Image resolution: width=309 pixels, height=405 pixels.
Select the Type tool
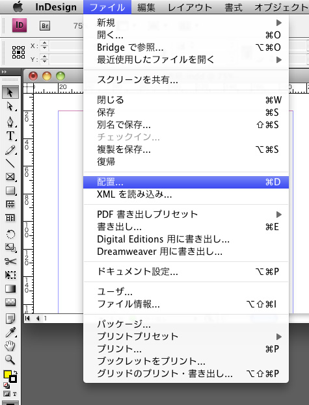(10, 136)
